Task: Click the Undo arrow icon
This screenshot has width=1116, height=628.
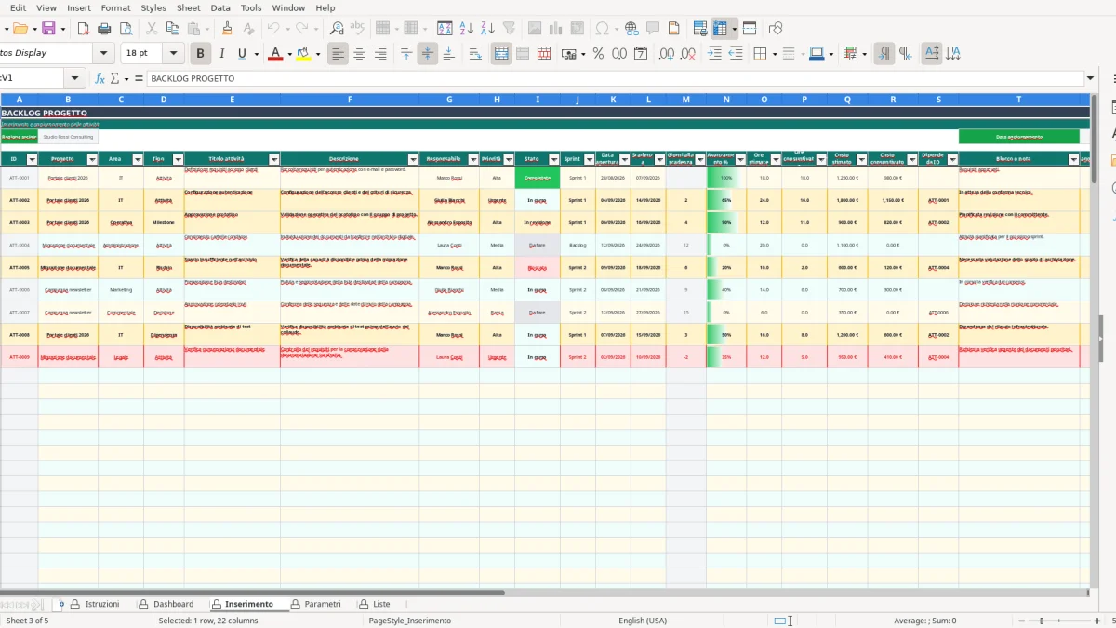Action: (273, 29)
